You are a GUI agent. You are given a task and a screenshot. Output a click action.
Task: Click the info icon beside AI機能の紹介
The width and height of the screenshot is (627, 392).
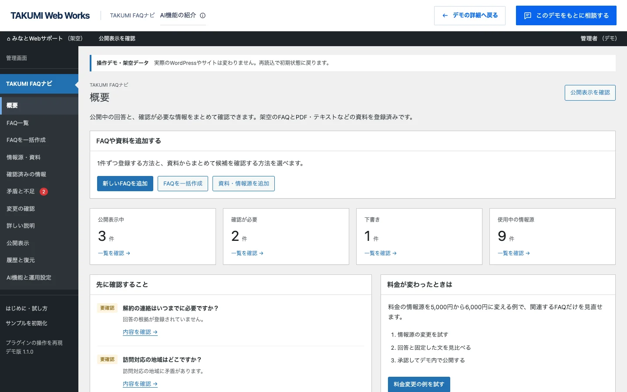[x=202, y=15]
